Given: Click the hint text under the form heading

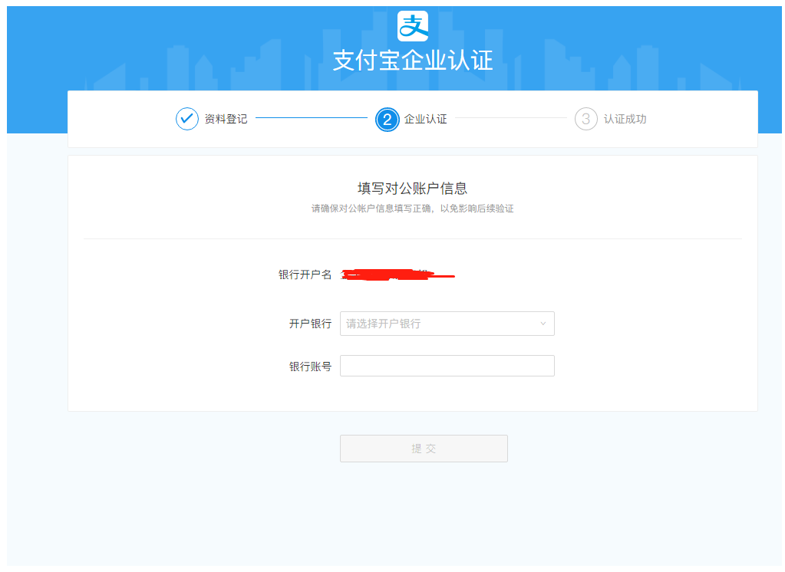Looking at the screenshot, I should [412, 209].
